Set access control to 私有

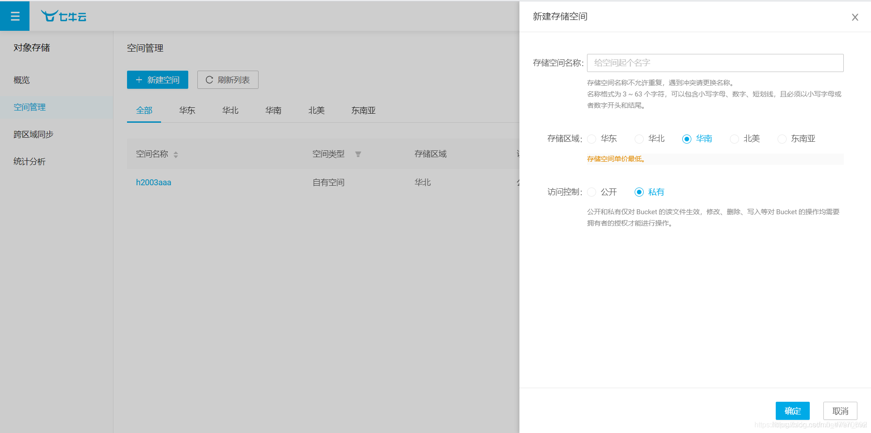click(639, 192)
